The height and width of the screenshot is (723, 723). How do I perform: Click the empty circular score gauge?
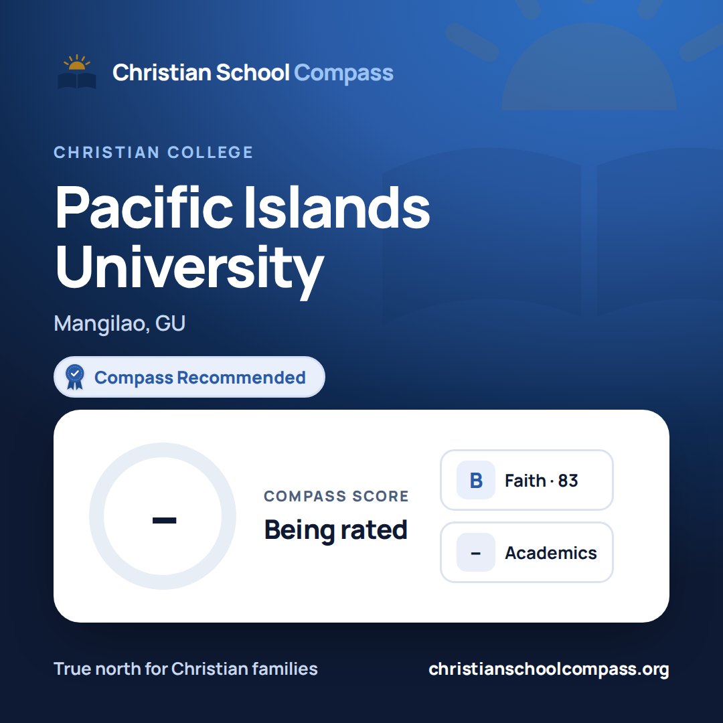pos(163,516)
